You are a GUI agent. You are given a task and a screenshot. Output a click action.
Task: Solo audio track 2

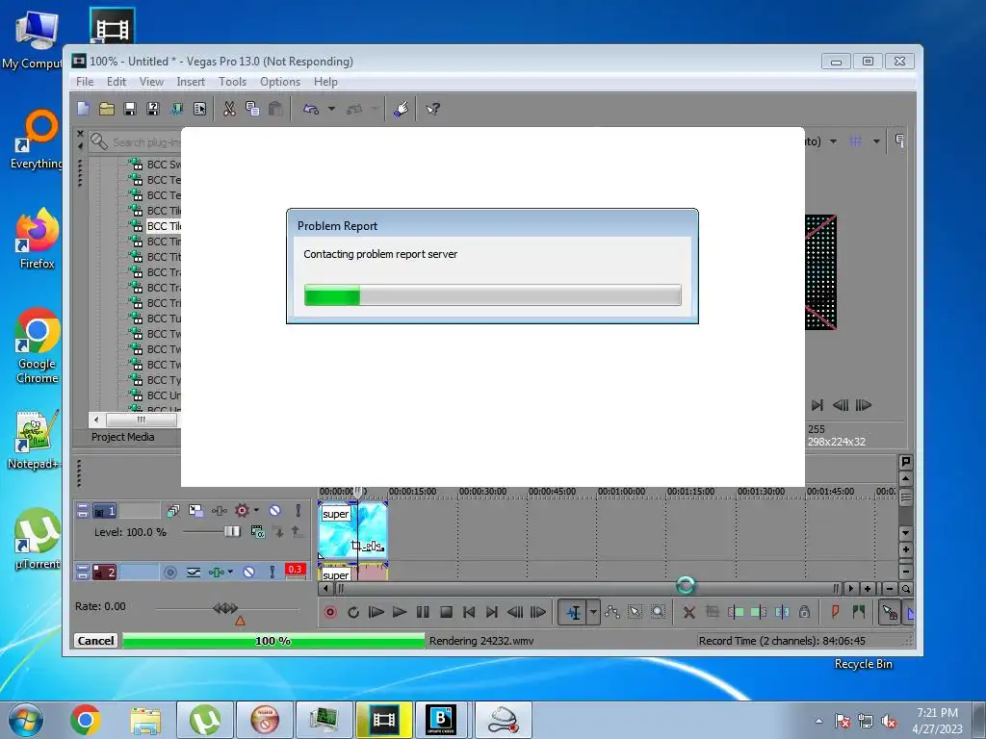(272, 572)
